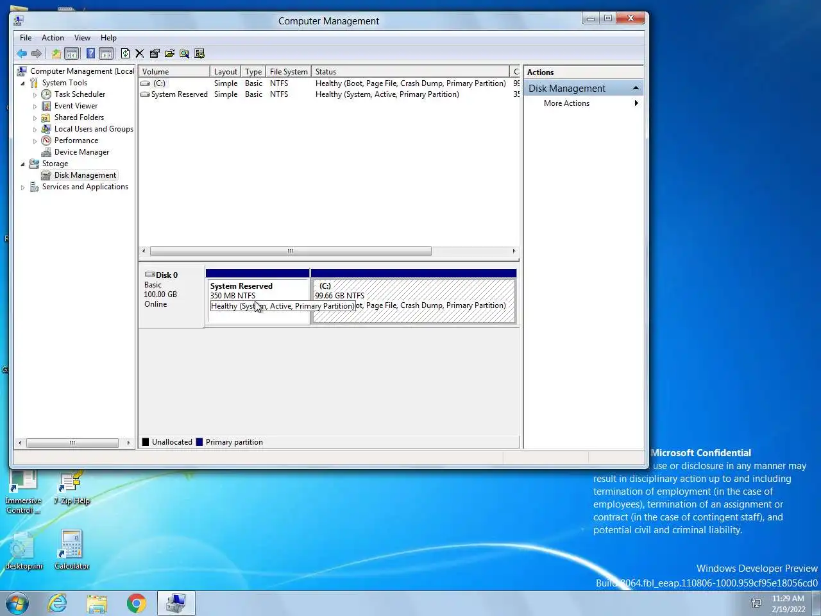Open the desktop.ini file on desktop
Image resolution: width=821 pixels, height=616 pixels.
pyautogui.click(x=24, y=551)
